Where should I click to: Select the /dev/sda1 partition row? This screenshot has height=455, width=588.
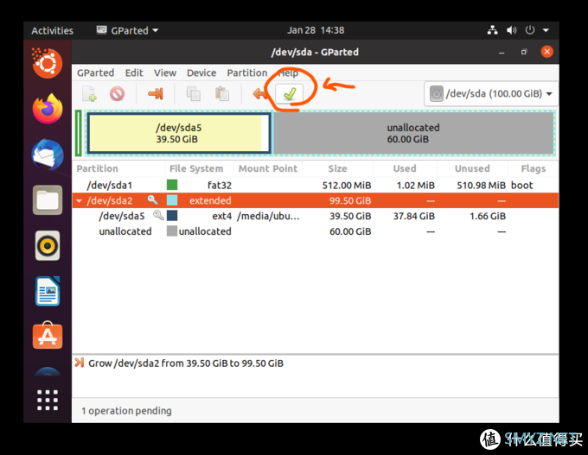click(x=315, y=185)
